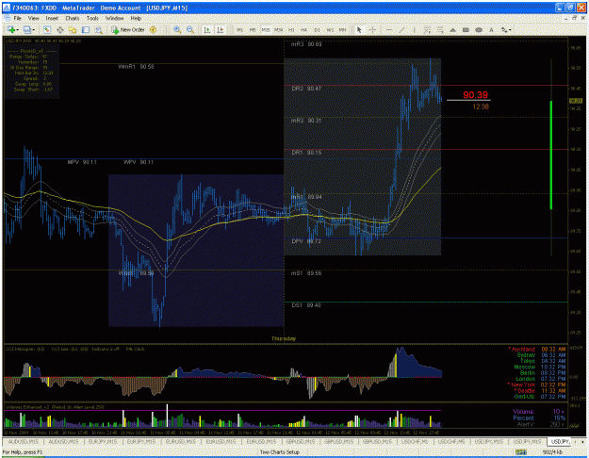Click the New Order button
Image resolution: width=589 pixels, height=458 pixels.
click(128, 29)
